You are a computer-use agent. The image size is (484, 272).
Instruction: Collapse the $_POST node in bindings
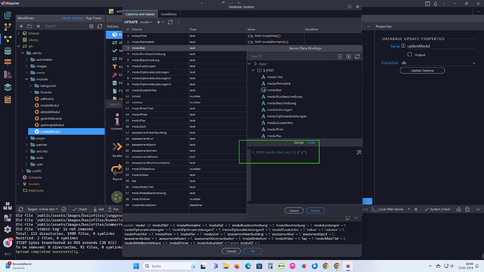(x=253, y=70)
